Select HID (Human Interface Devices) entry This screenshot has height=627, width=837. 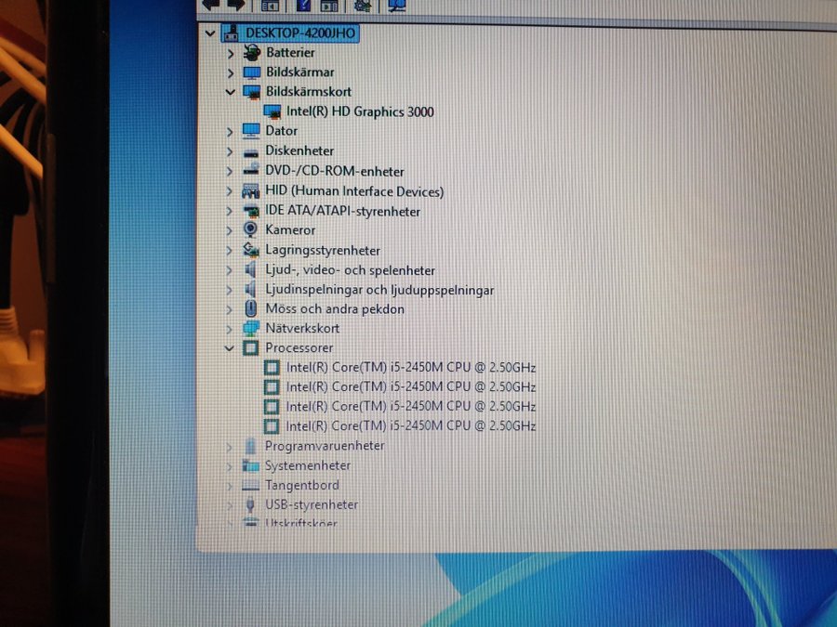[x=354, y=191]
